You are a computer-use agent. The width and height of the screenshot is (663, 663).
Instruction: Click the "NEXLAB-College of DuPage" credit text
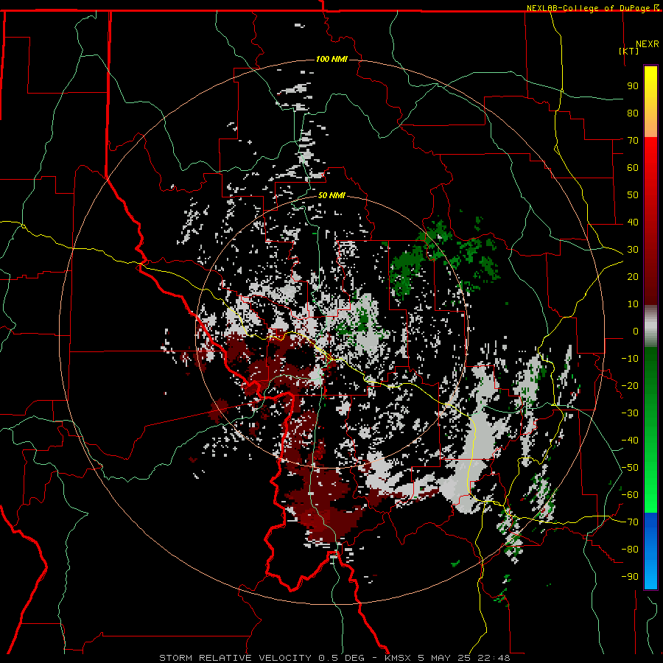coord(589,8)
